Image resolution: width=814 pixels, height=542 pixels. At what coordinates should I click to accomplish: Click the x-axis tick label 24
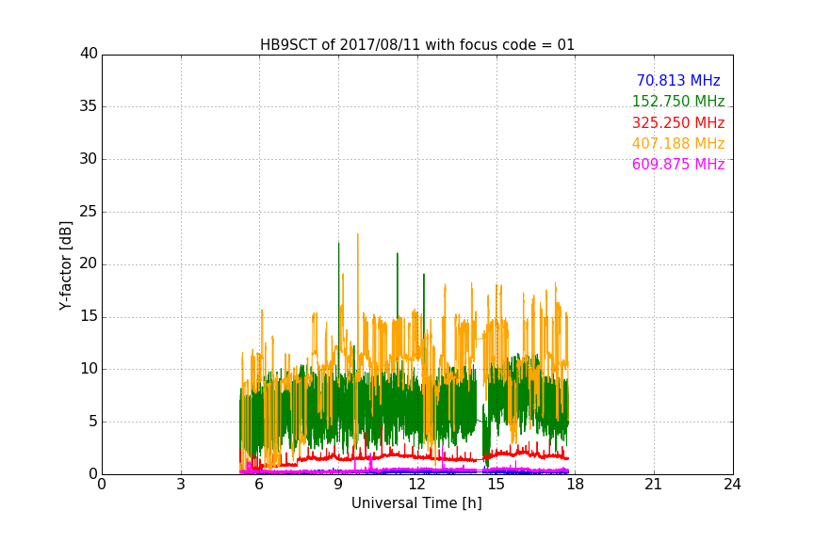(x=732, y=485)
